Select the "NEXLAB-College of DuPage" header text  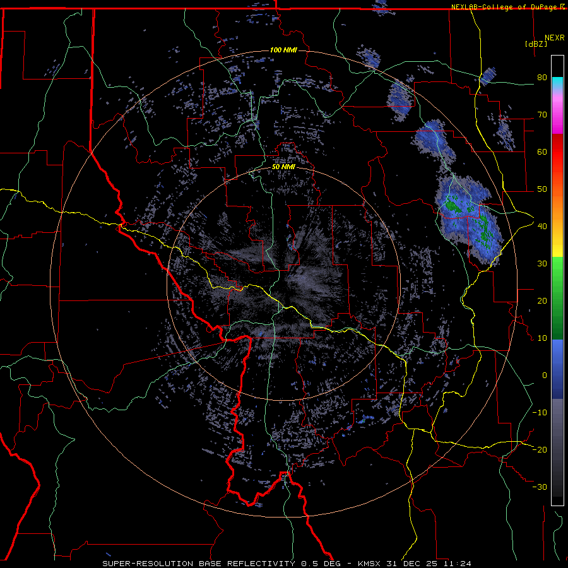click(x=504, y=7)
